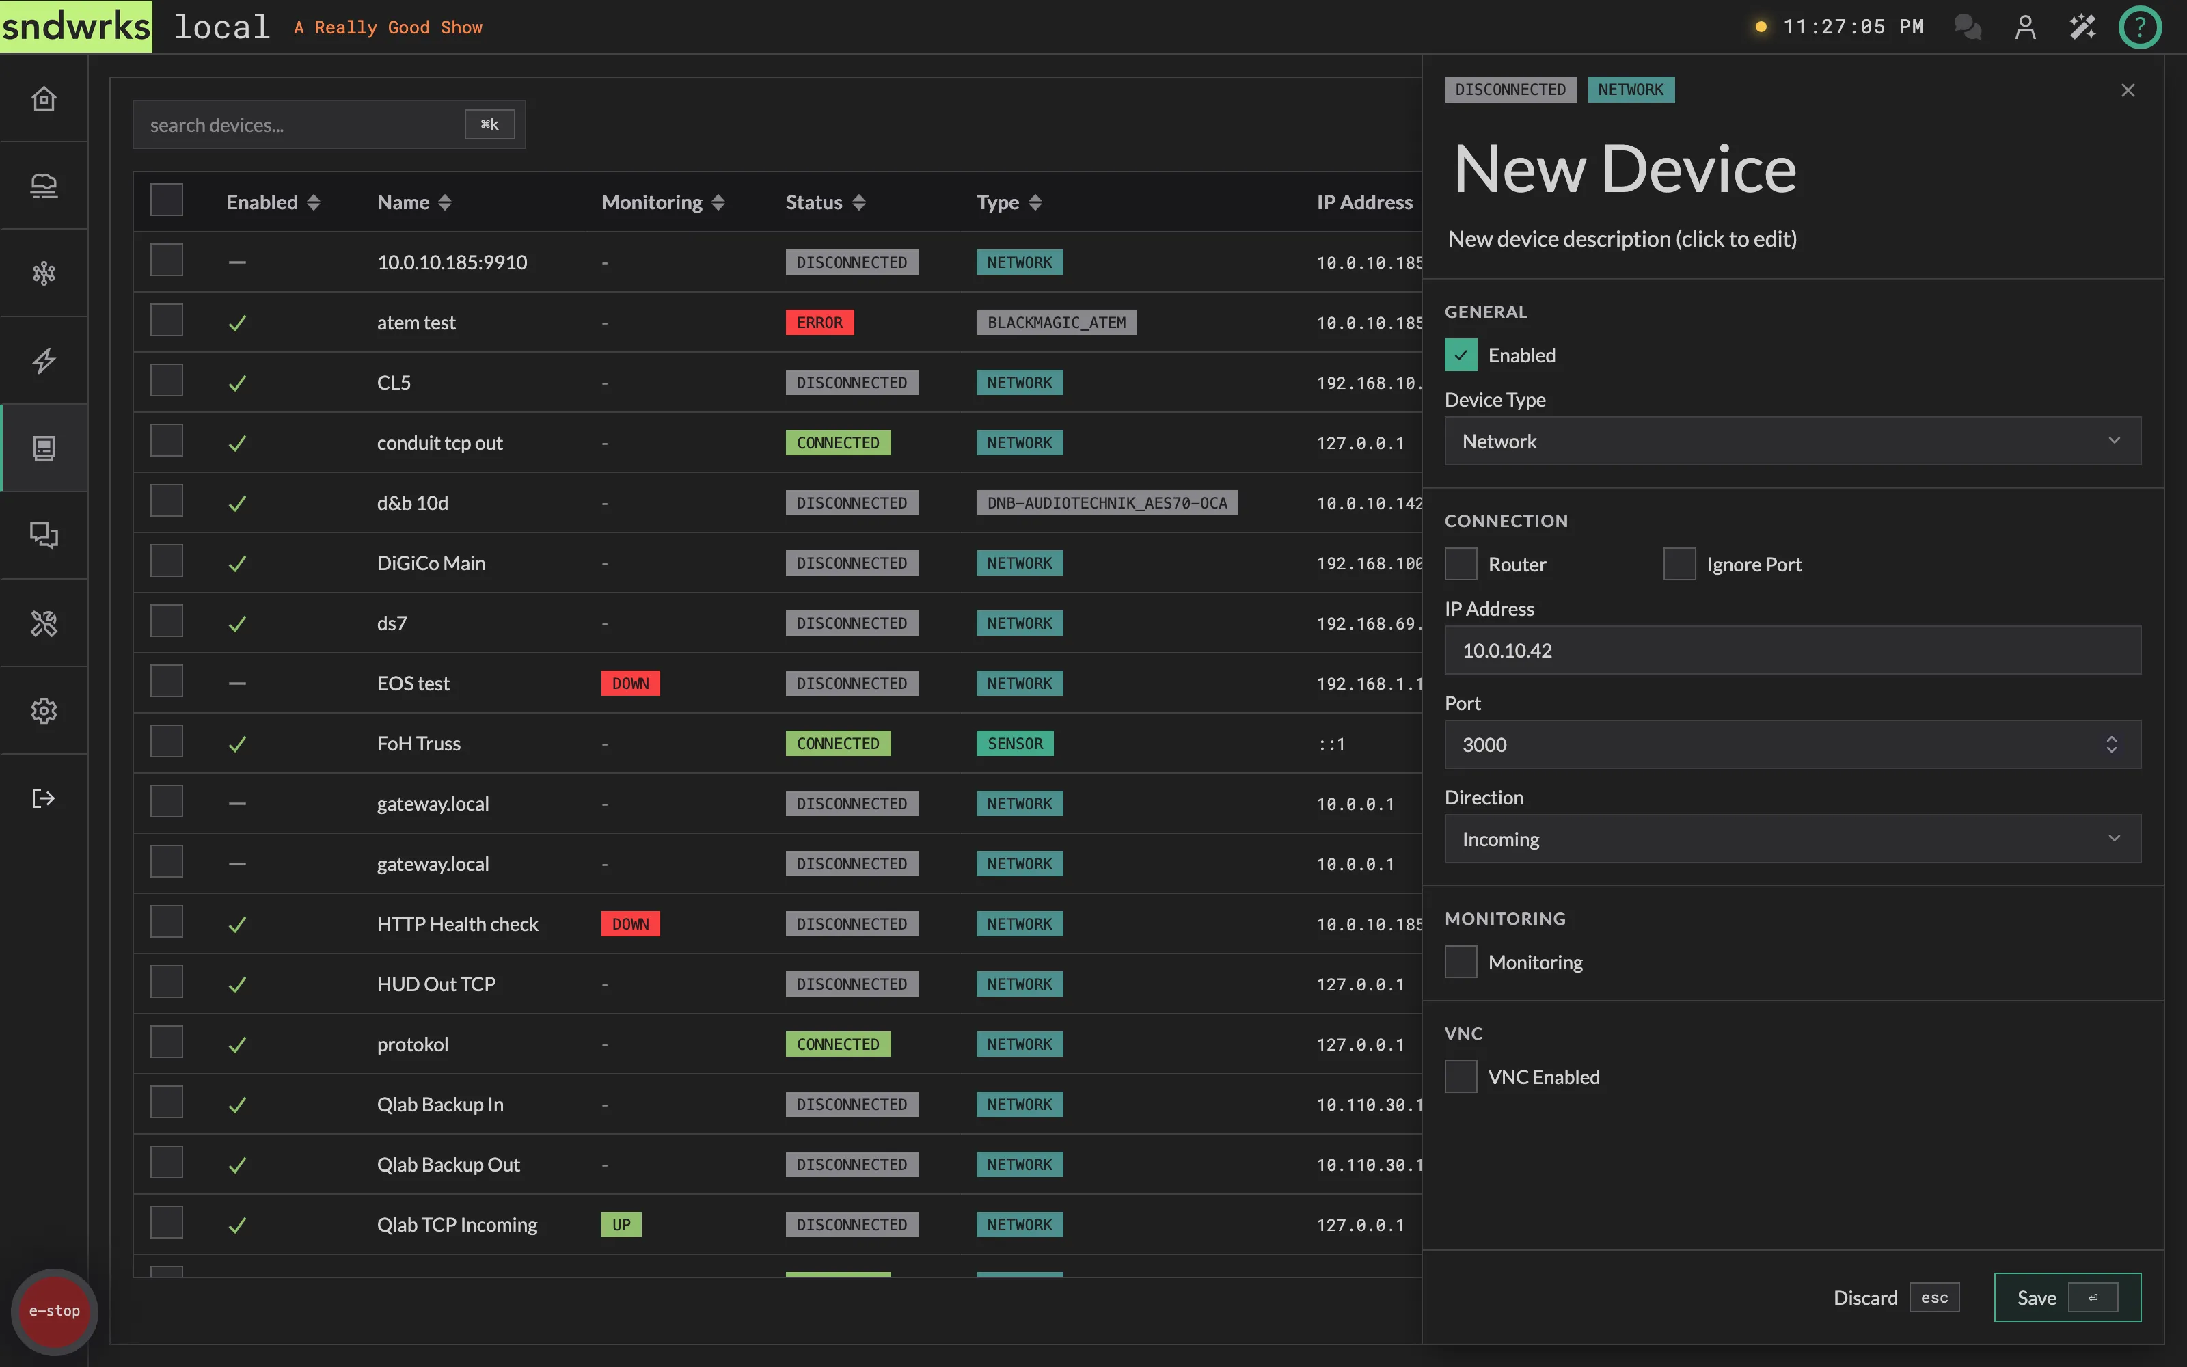
Task: Toggle the select-all checkbox in table header
Action: [166, 200]
